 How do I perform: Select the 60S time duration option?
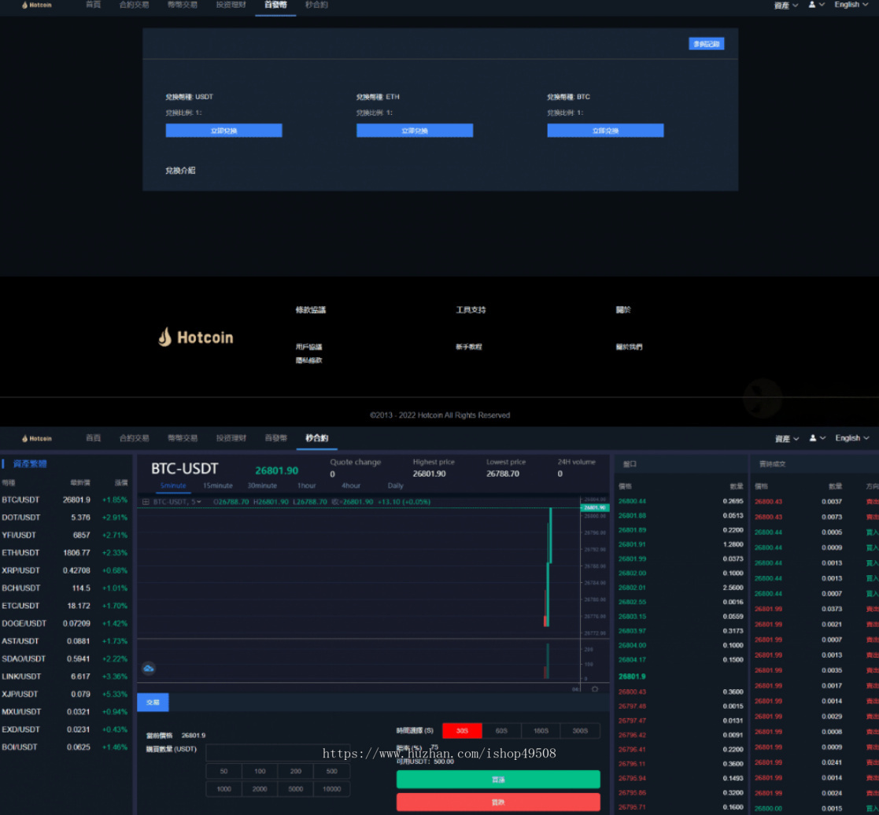click(x=502, y=730)
